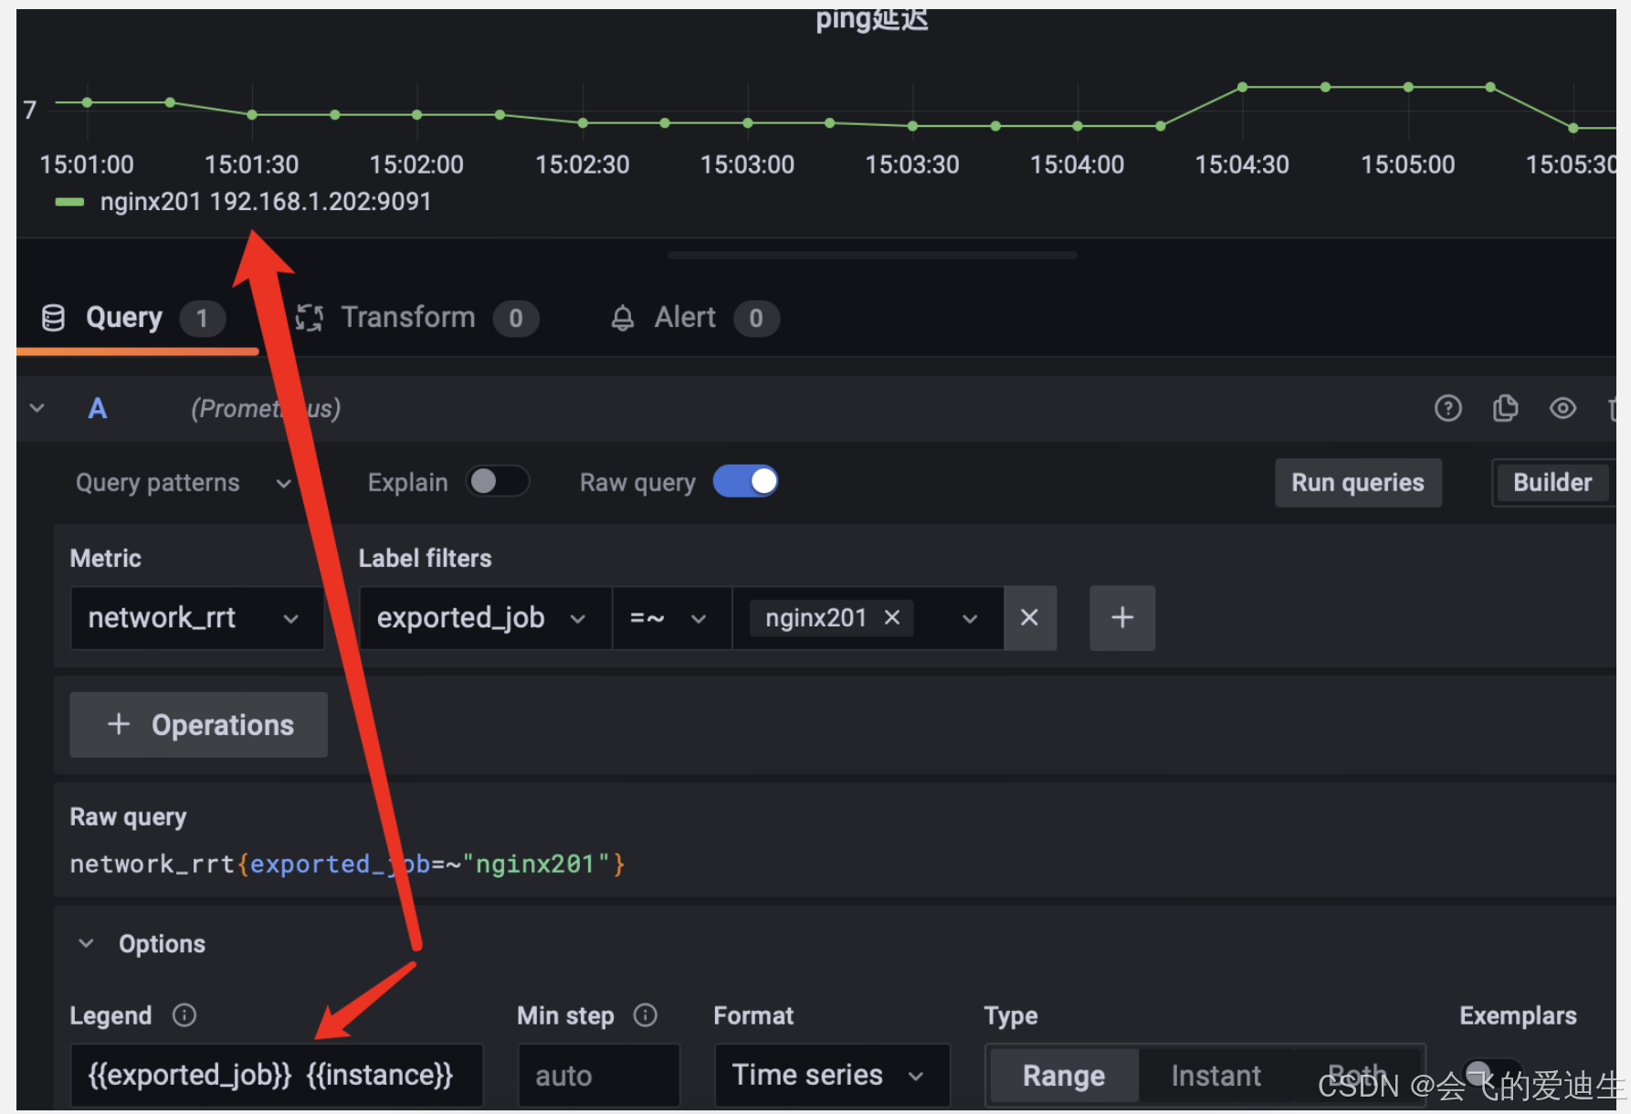
Task: Click the nginx201 legend series entry
Action: point(266,202)
